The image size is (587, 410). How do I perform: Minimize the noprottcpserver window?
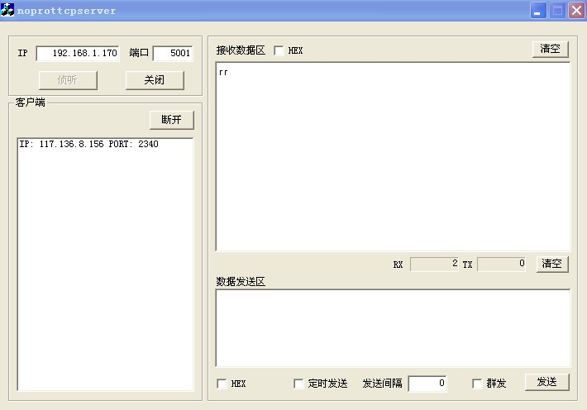[538, 11]
